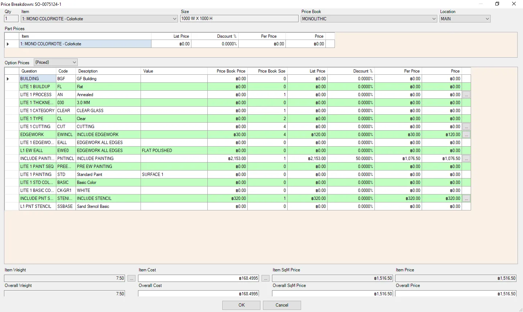Click the Item SqM Price value field
Screen dimensions: 523x312
click(x=333, y=278)
